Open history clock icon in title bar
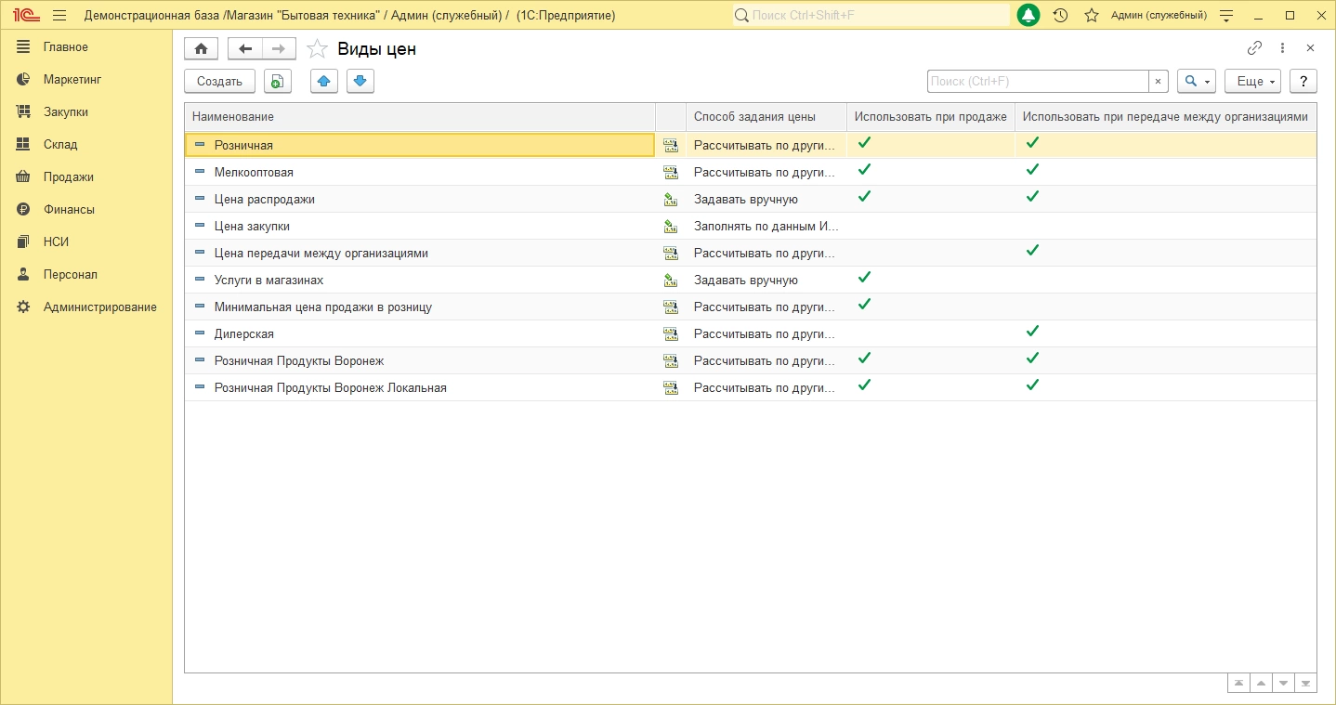Viewport: 1336px width, 705px height. click(x=1060, y=16)
